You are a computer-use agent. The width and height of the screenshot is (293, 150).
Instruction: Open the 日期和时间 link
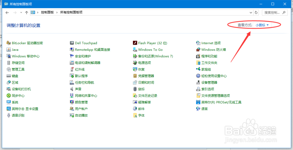click(x=146, y=82)
